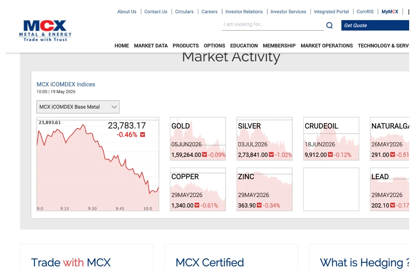
Task: Open the Integrated Portal link
Action: coord(331,12)
